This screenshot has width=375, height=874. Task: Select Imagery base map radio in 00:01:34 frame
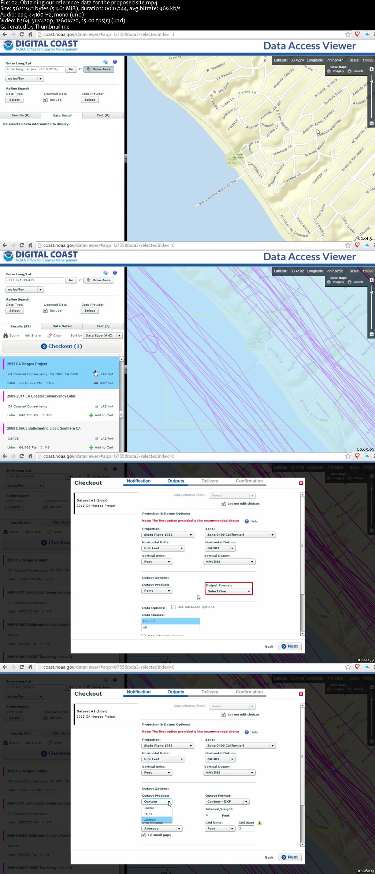click(x=328, y=71)
